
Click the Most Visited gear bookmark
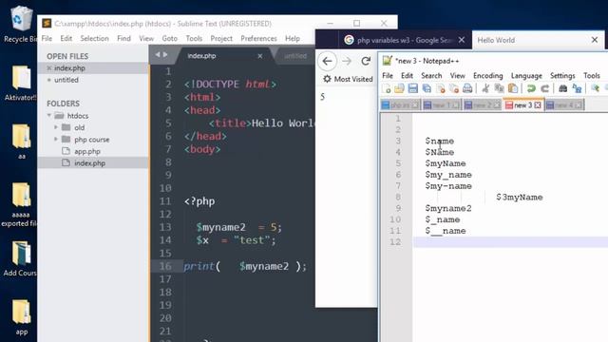tap(348, 79)
